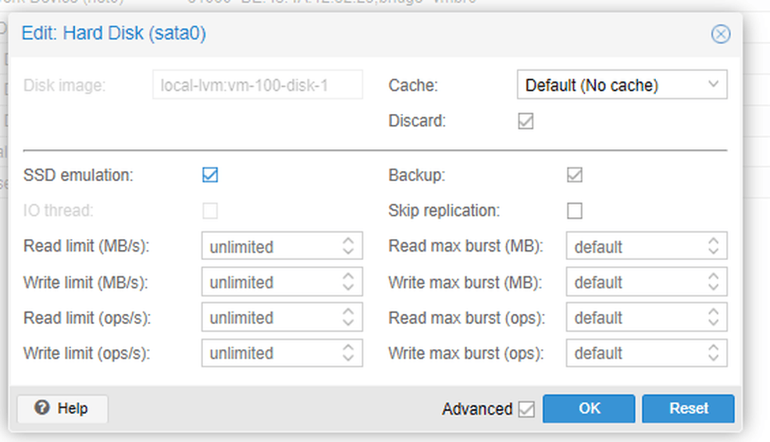
Task: Click the Read max burst (ops) field
Action: 634,318
